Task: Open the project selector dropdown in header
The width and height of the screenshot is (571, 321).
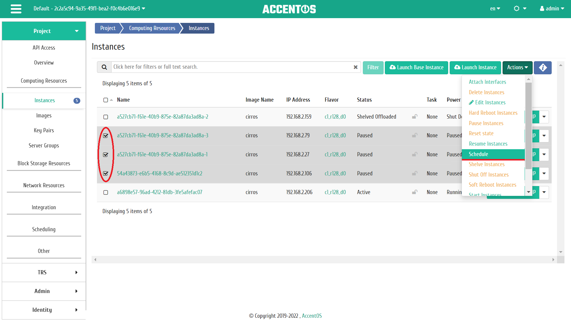Action: click(x=89, y=9)
